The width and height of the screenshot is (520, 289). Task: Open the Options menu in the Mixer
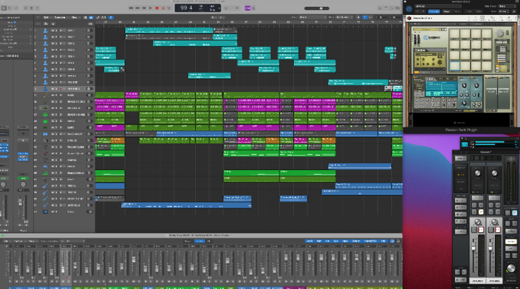(x=18, y=241)
